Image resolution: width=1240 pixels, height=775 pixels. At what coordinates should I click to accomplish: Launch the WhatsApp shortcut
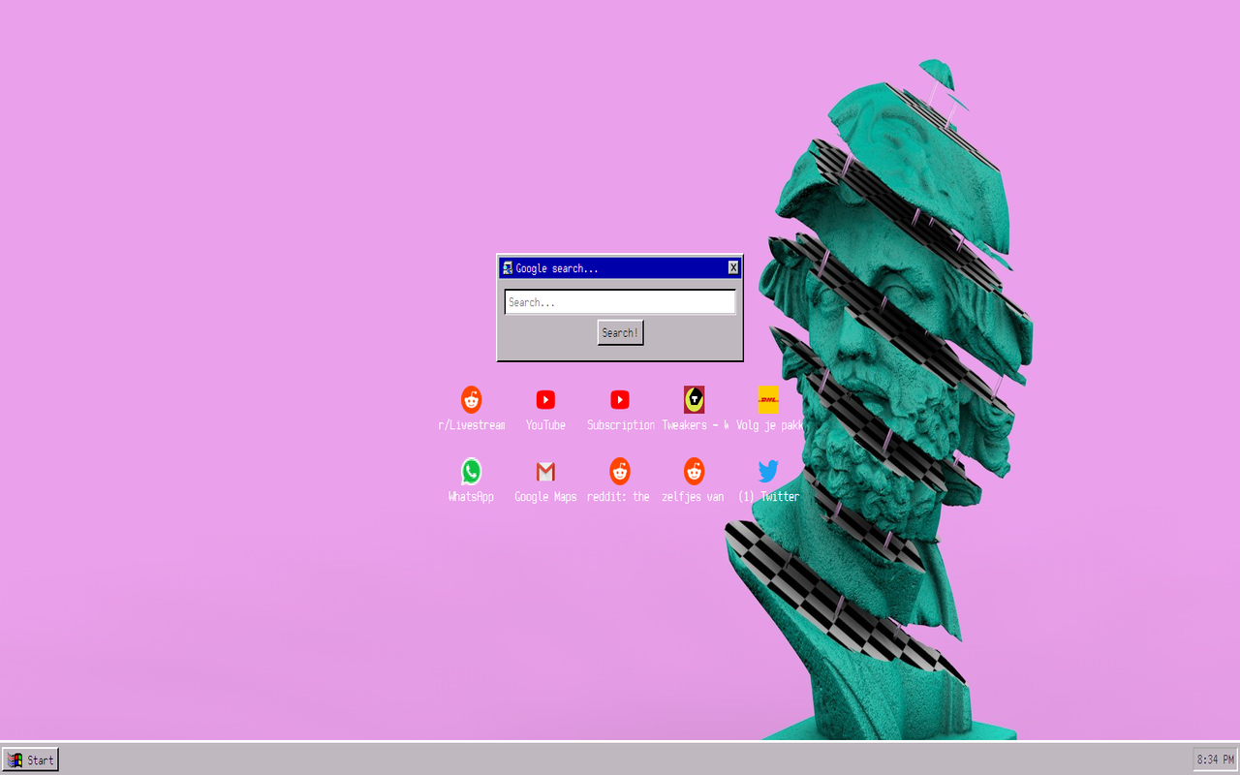[x=472, y=471]
